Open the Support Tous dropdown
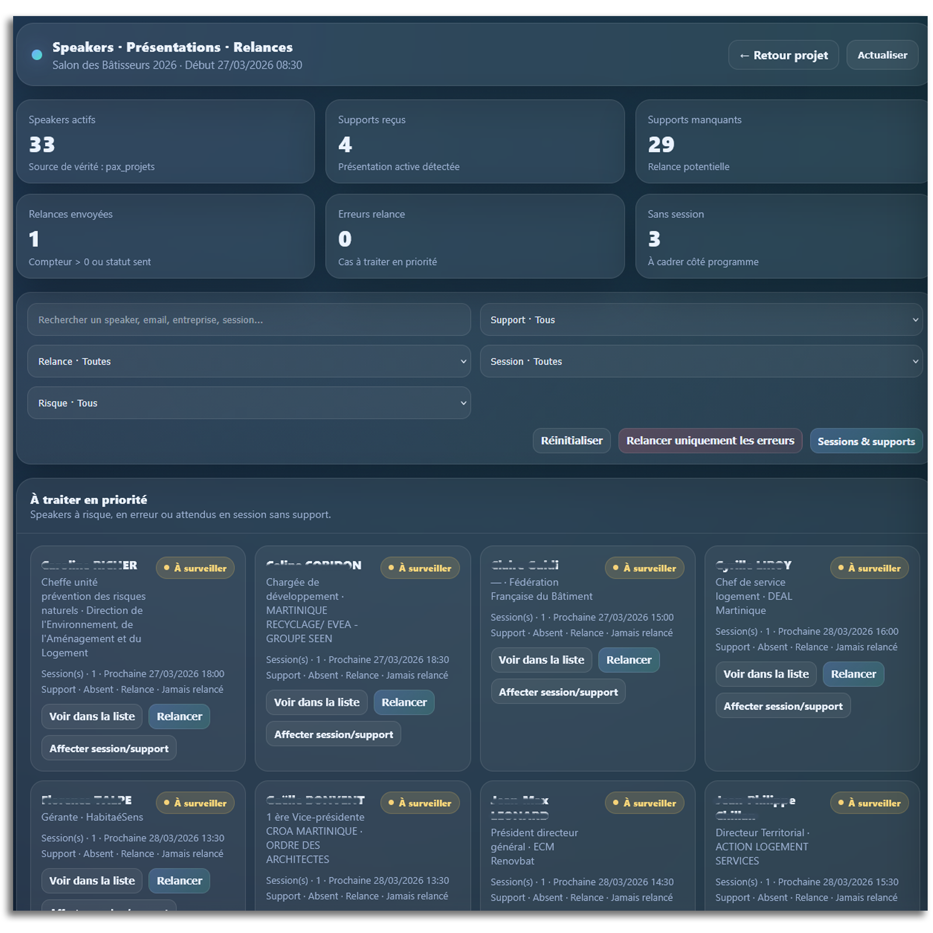Image resolution: width=933 pixels, height=933 pixels. (x=701, y=320)
